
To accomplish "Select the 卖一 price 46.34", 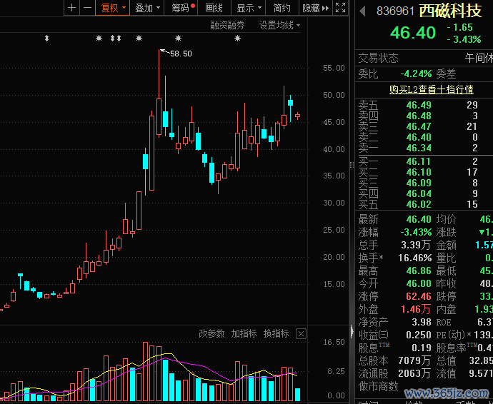I will click(419, 148).
